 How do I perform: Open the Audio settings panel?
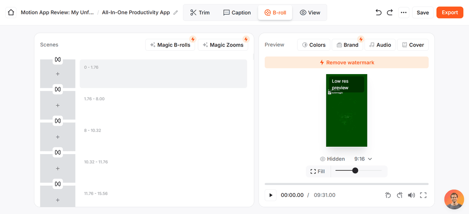(380, 45)
